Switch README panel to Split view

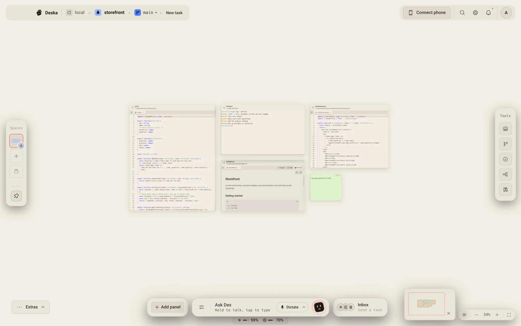tap(290, 168)
